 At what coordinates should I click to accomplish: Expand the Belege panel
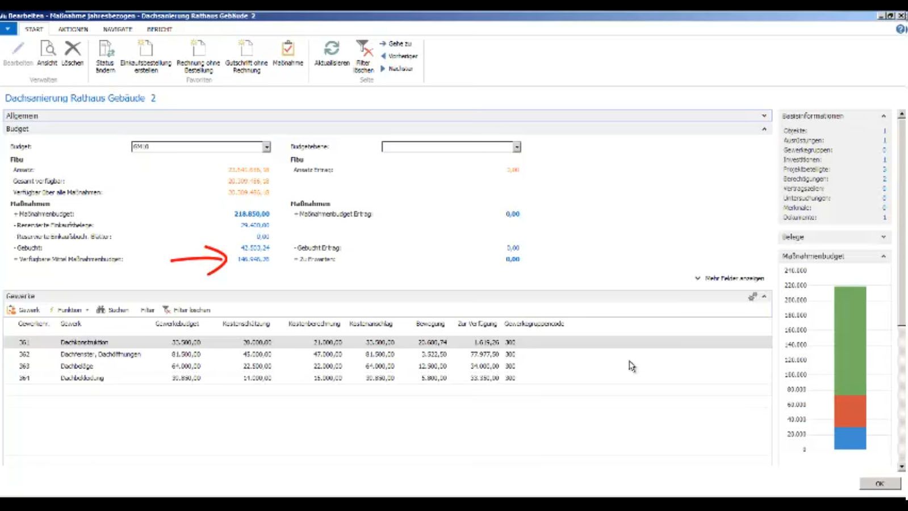tap(883, 237)
